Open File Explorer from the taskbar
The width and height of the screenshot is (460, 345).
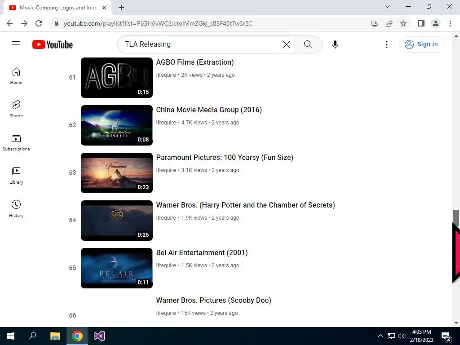coord(55,336)
